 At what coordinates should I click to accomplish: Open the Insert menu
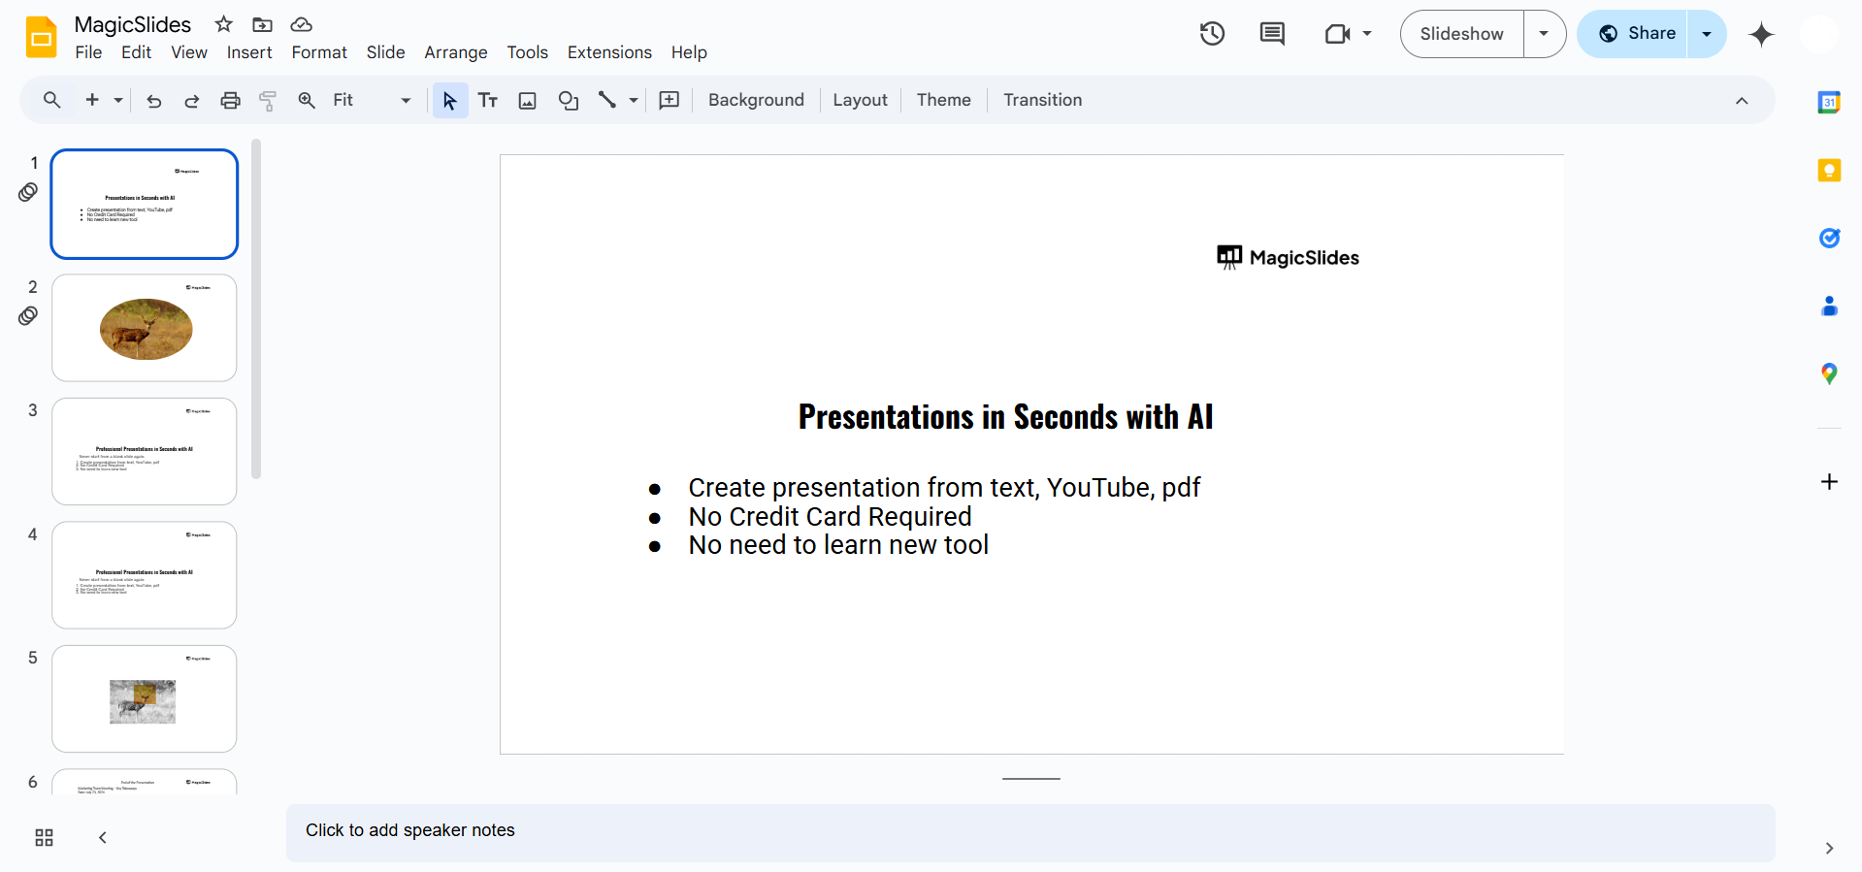click(x=249, y=52)
